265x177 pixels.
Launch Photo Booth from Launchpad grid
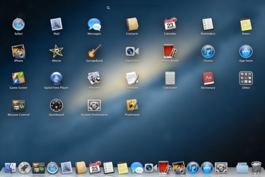click(170, 51)
